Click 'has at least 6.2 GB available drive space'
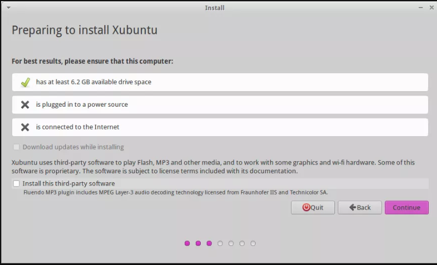 [x=94, y=82]
